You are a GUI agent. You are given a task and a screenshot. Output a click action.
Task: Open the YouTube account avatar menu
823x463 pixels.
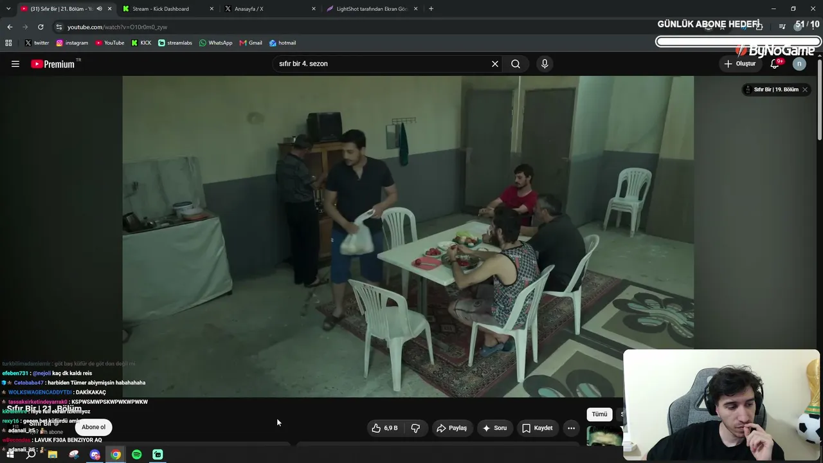pyautogui.click(x=799, y=64)
